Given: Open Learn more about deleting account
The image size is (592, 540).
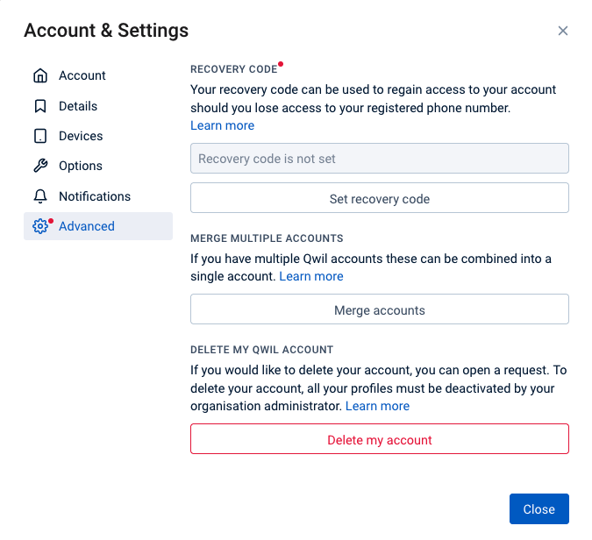Looking at the screenshot, I should (377, 406).
